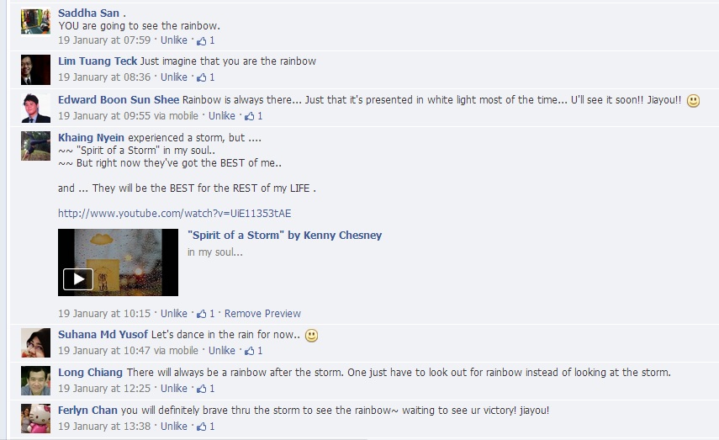Unlike Lim Tuang Teck's comment

(x=174, y=77)
